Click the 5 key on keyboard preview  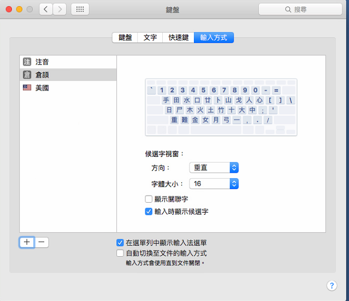click(x=203, y=90)
